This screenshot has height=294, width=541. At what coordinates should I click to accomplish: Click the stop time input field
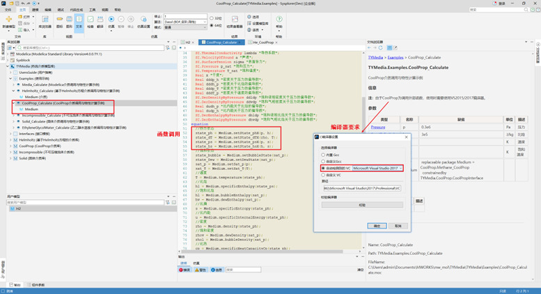(185, 16)
